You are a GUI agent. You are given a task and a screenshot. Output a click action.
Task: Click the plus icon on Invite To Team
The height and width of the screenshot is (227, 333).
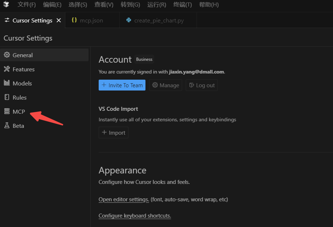[x=104, y=85]
